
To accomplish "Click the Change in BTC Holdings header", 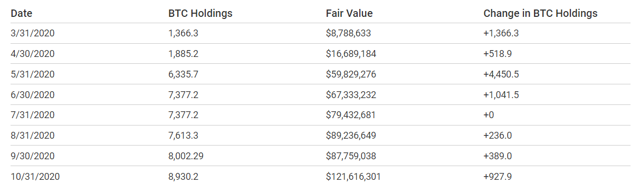I will (540, 13).
